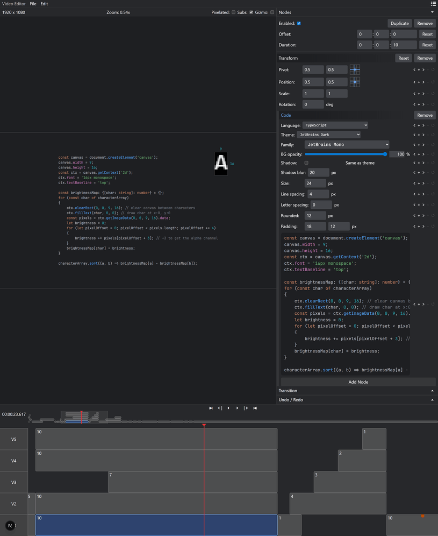
Task: Add a keyframe for Pivot
Action: coord(419,70)
